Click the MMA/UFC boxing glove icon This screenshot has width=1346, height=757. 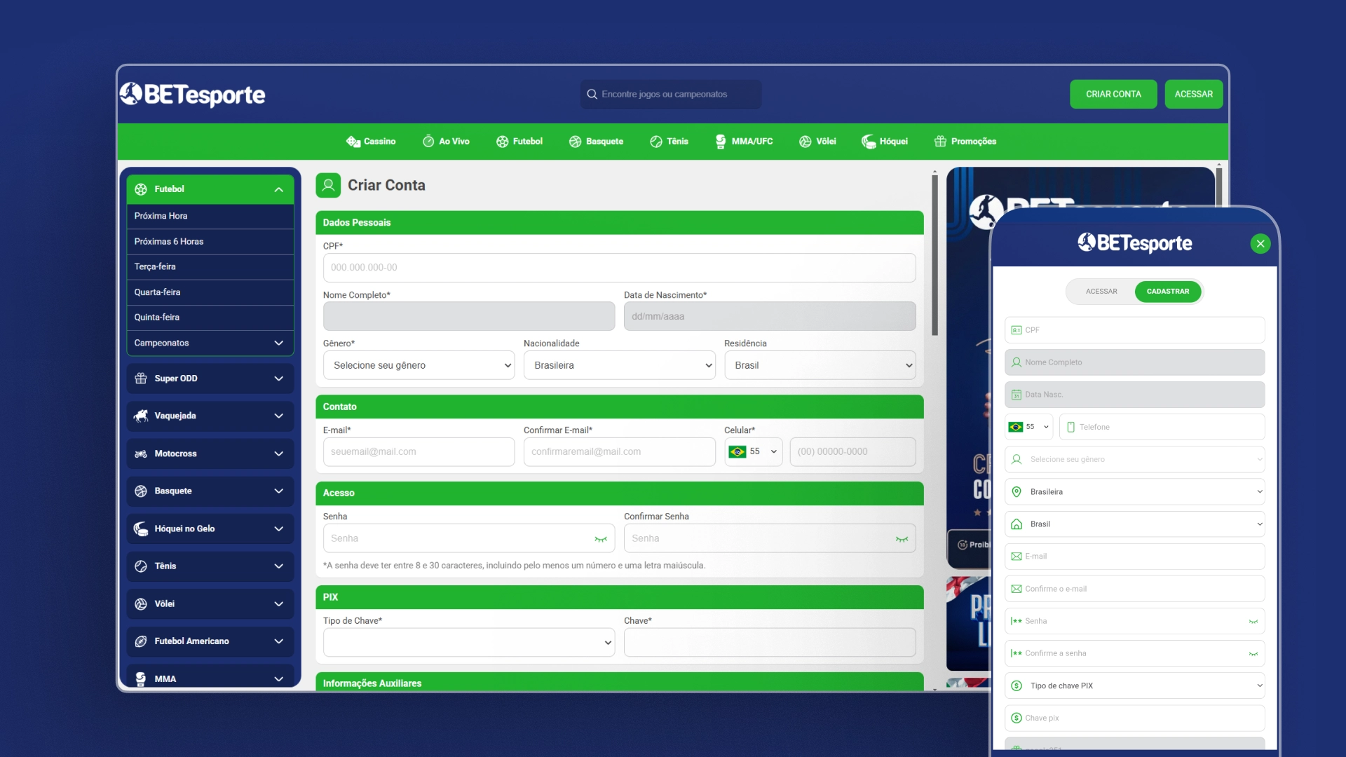click(x=721, y=142)
